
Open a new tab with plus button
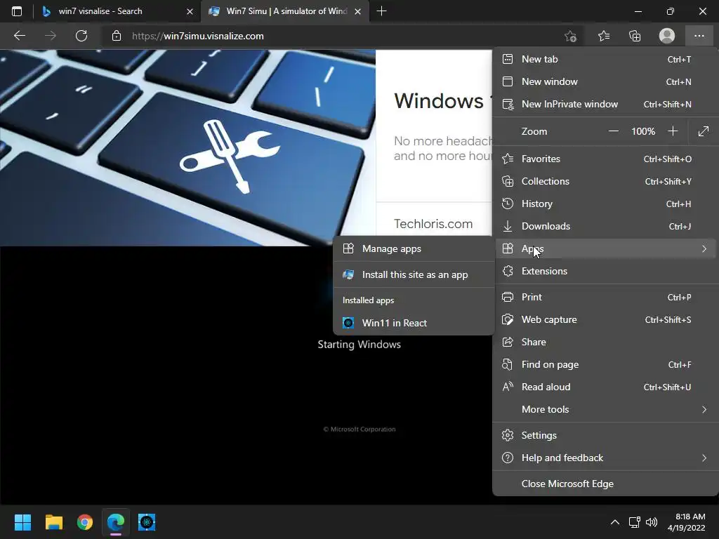tap(381, 11)
